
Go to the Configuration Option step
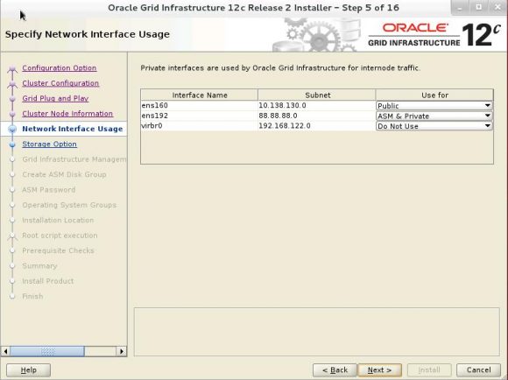[60, 68]
